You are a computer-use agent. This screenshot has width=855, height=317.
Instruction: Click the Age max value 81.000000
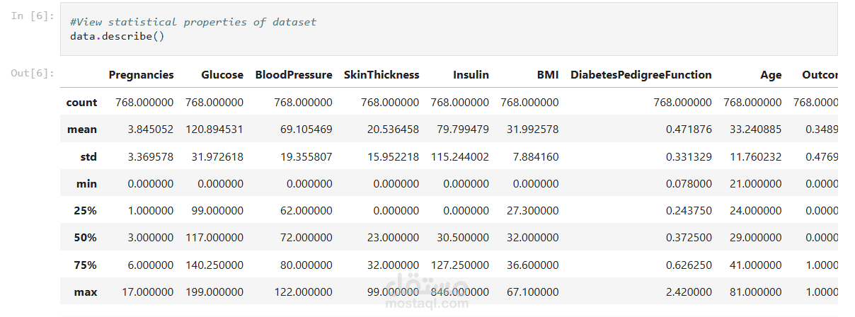(x=752, y=292)
